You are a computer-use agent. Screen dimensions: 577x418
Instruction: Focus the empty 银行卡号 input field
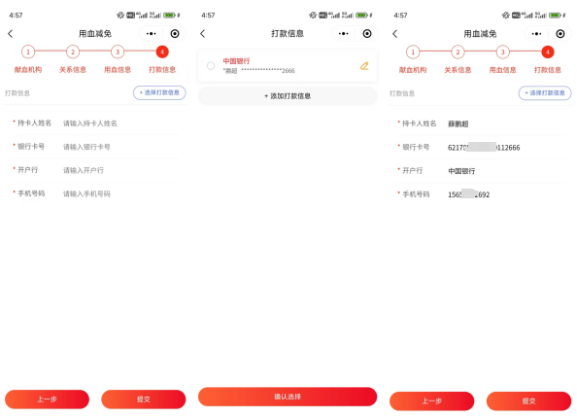[119, 147]
